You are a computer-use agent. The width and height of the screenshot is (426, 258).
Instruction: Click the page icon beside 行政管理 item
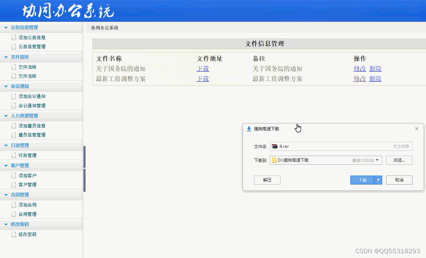pyautogui.click(x=14, y=155)
